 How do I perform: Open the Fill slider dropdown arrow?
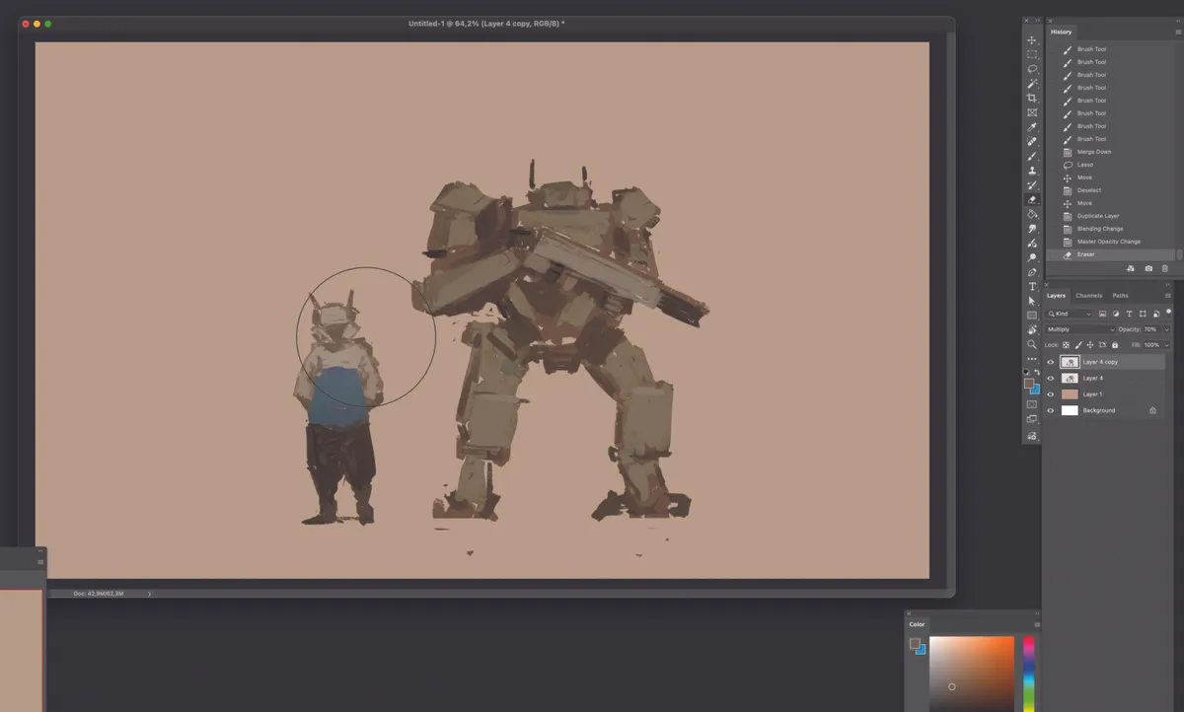tap(1167, 345)
